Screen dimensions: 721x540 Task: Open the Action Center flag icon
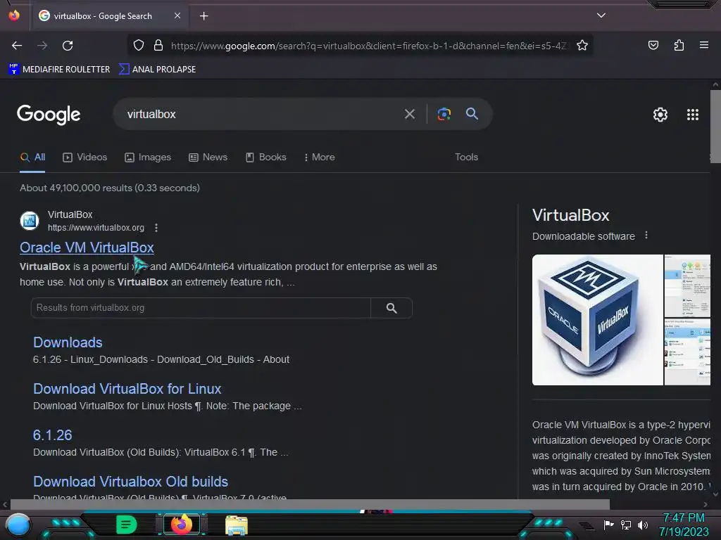(609, 525)
